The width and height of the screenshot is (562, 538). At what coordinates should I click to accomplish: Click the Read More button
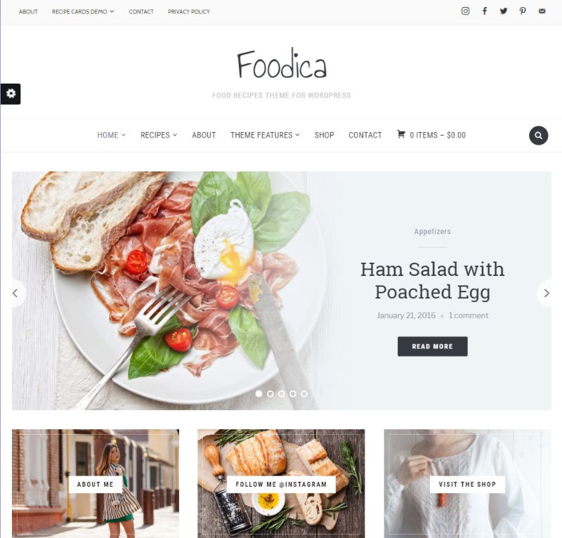(432, 346)
